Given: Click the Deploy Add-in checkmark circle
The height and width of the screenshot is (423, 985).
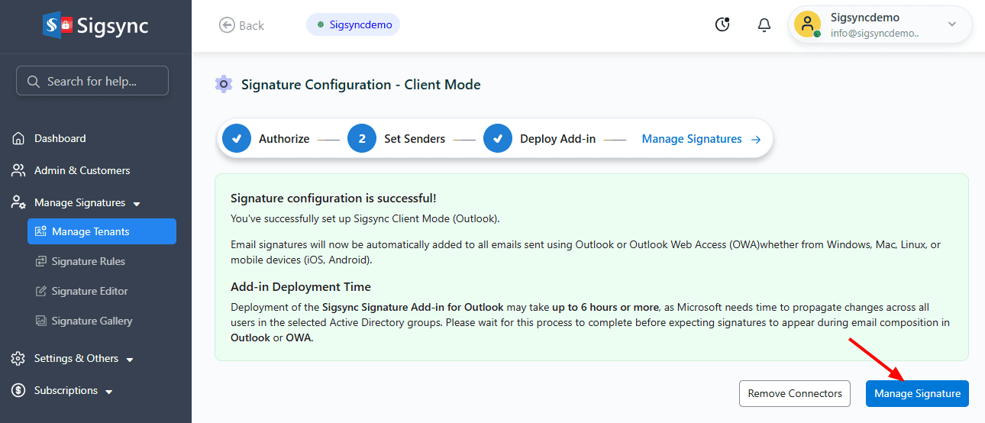Looking at the screenshot, I should (x=498, y=139).
